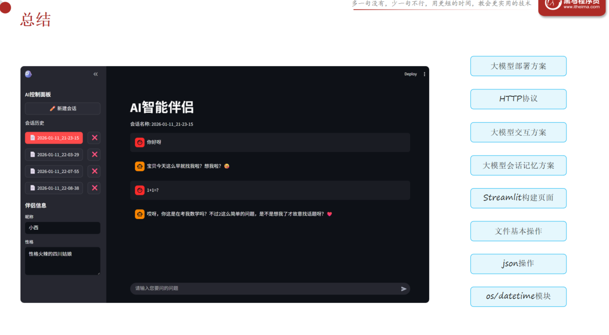Click the assistant avatar beside 宝贝今天这么早
609x335 pixels.
tap(140, 166)
